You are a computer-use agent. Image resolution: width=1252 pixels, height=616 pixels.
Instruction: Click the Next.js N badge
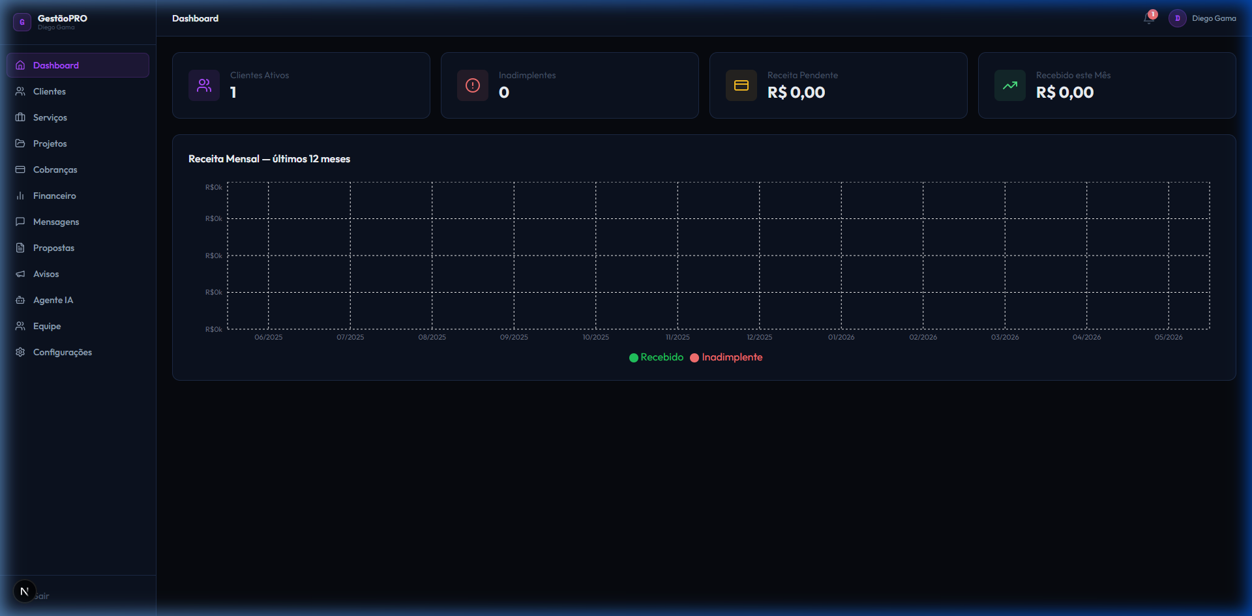coord(25,591)
